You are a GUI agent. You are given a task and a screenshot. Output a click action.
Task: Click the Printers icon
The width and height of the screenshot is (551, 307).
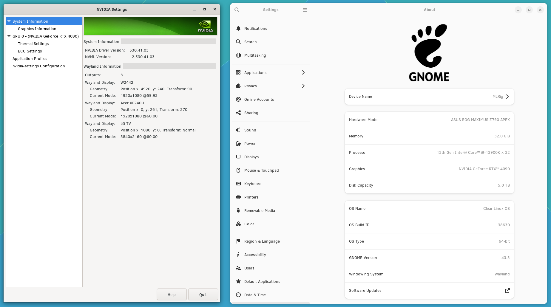[x=238, y=197]
